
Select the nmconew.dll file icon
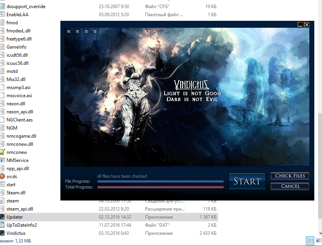[x=2, y=144]
